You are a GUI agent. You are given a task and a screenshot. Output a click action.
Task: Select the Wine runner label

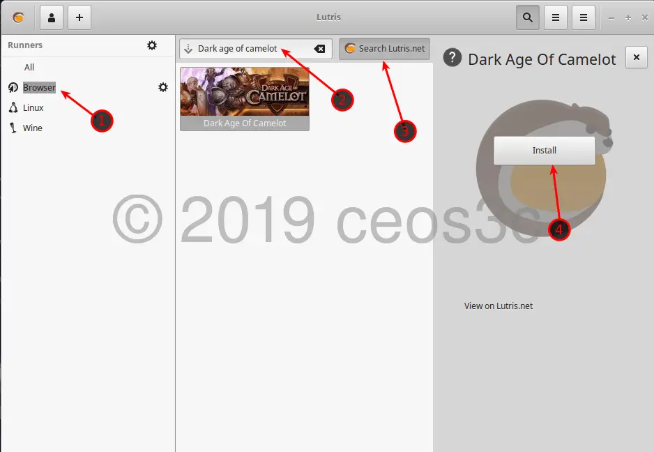(33, 128)
